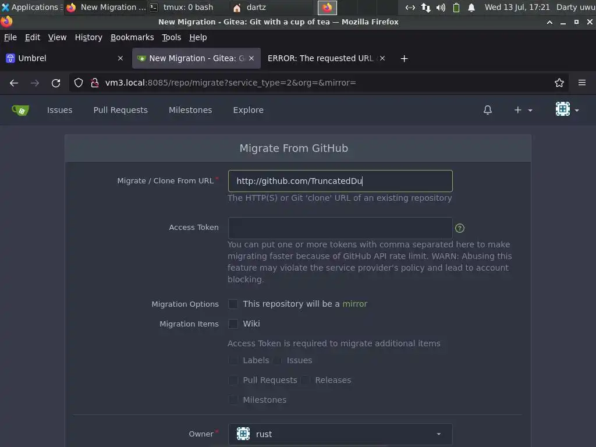
Task: Click the Migrate From GitHub heading
Action: (x=294, y=148)
